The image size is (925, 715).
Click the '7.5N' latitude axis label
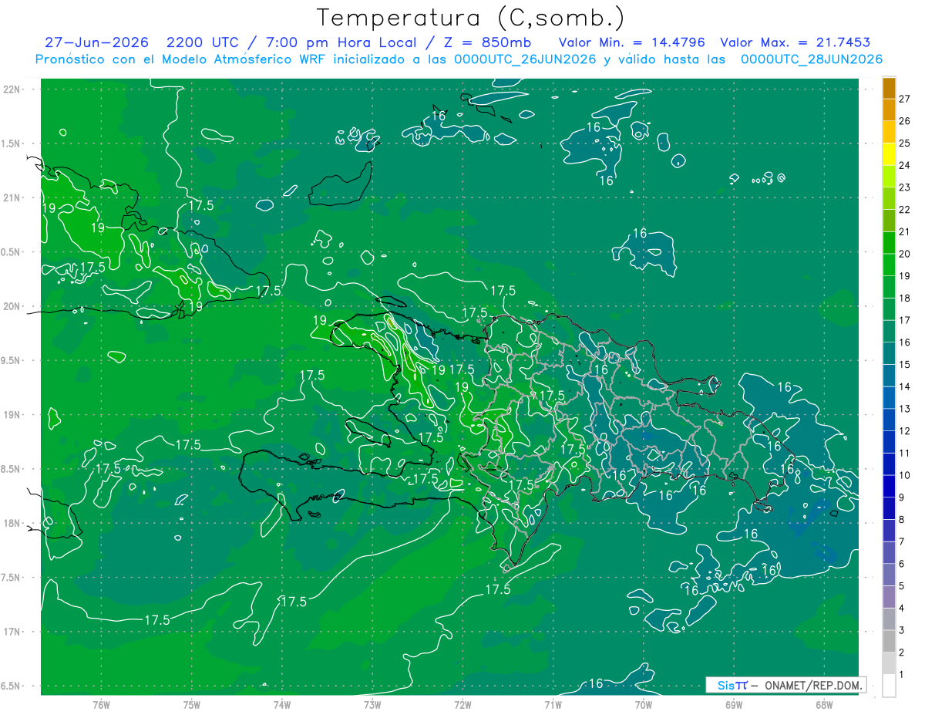[12, 578]
